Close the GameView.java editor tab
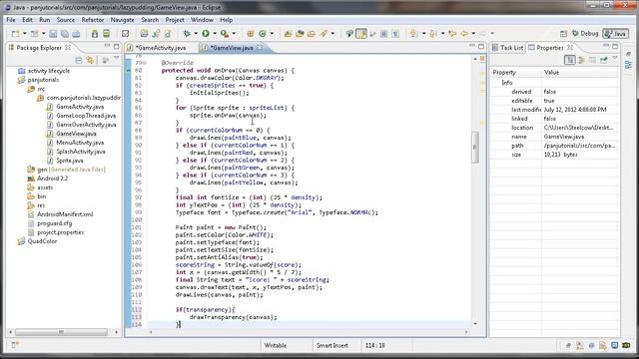Screen dimensions: 639x359 (x=260, y=48)
